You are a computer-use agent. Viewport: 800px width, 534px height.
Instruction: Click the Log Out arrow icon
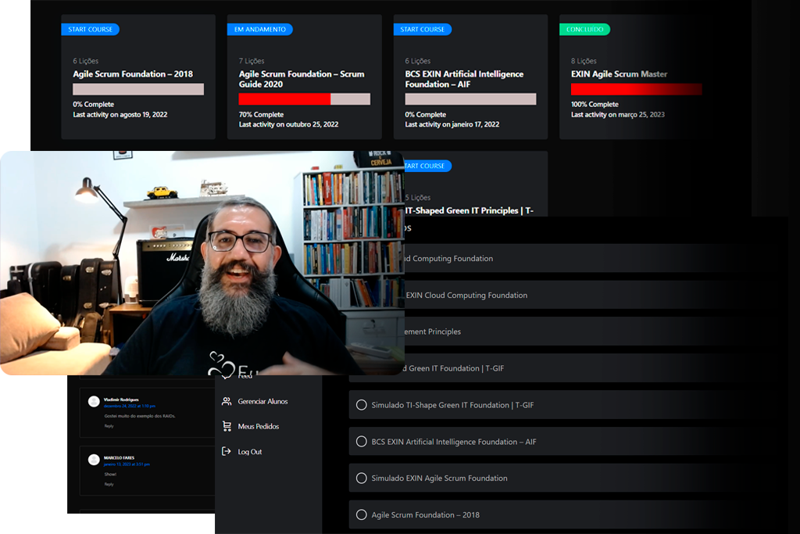coord(227,452)
